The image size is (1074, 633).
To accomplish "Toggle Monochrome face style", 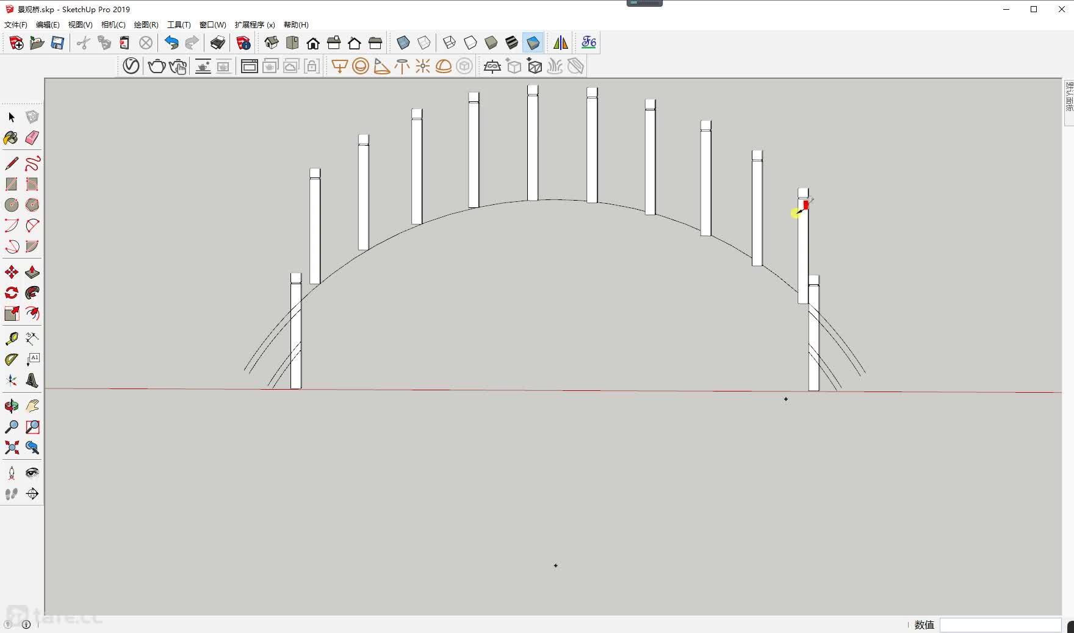I will click(533, 43).
